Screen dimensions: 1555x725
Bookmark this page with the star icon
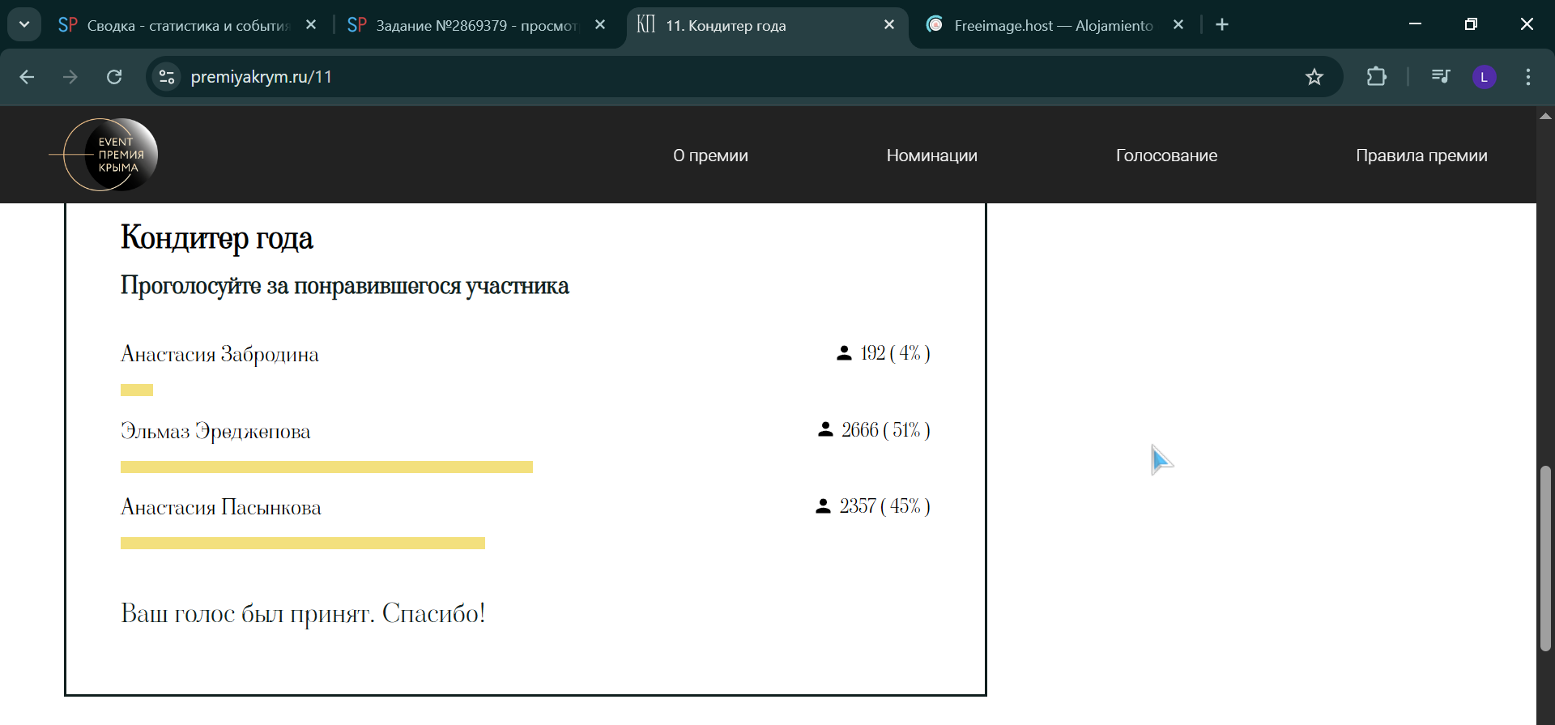click(1314, 77)
